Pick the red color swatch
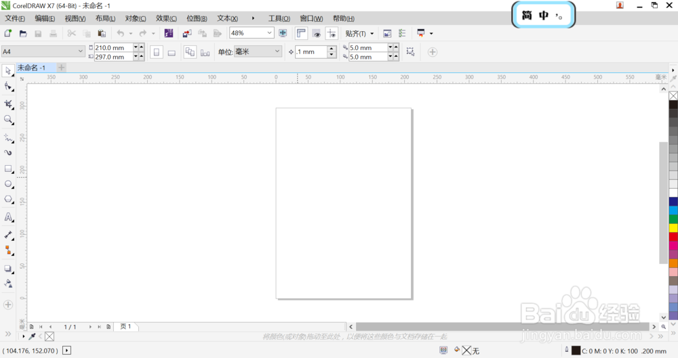 [673, 237]
